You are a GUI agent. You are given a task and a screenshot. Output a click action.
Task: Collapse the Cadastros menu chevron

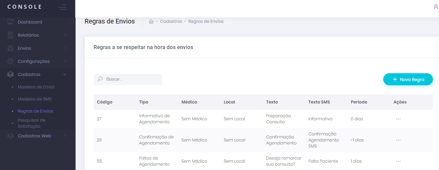coord(65,74)
